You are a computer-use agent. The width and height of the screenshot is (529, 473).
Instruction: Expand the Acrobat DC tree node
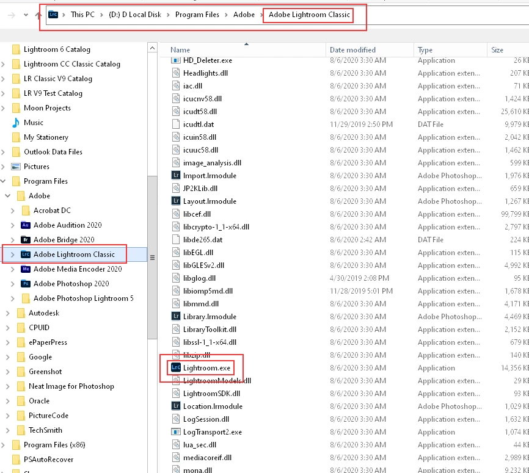coord(13,211)
